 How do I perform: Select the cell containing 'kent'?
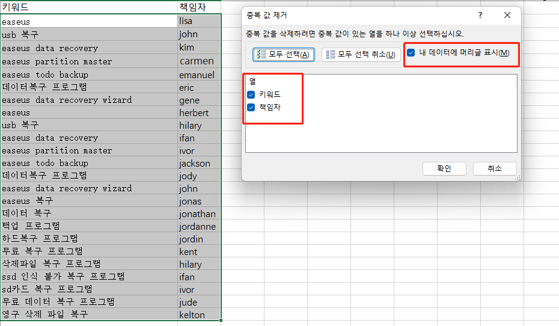[200, 251]
